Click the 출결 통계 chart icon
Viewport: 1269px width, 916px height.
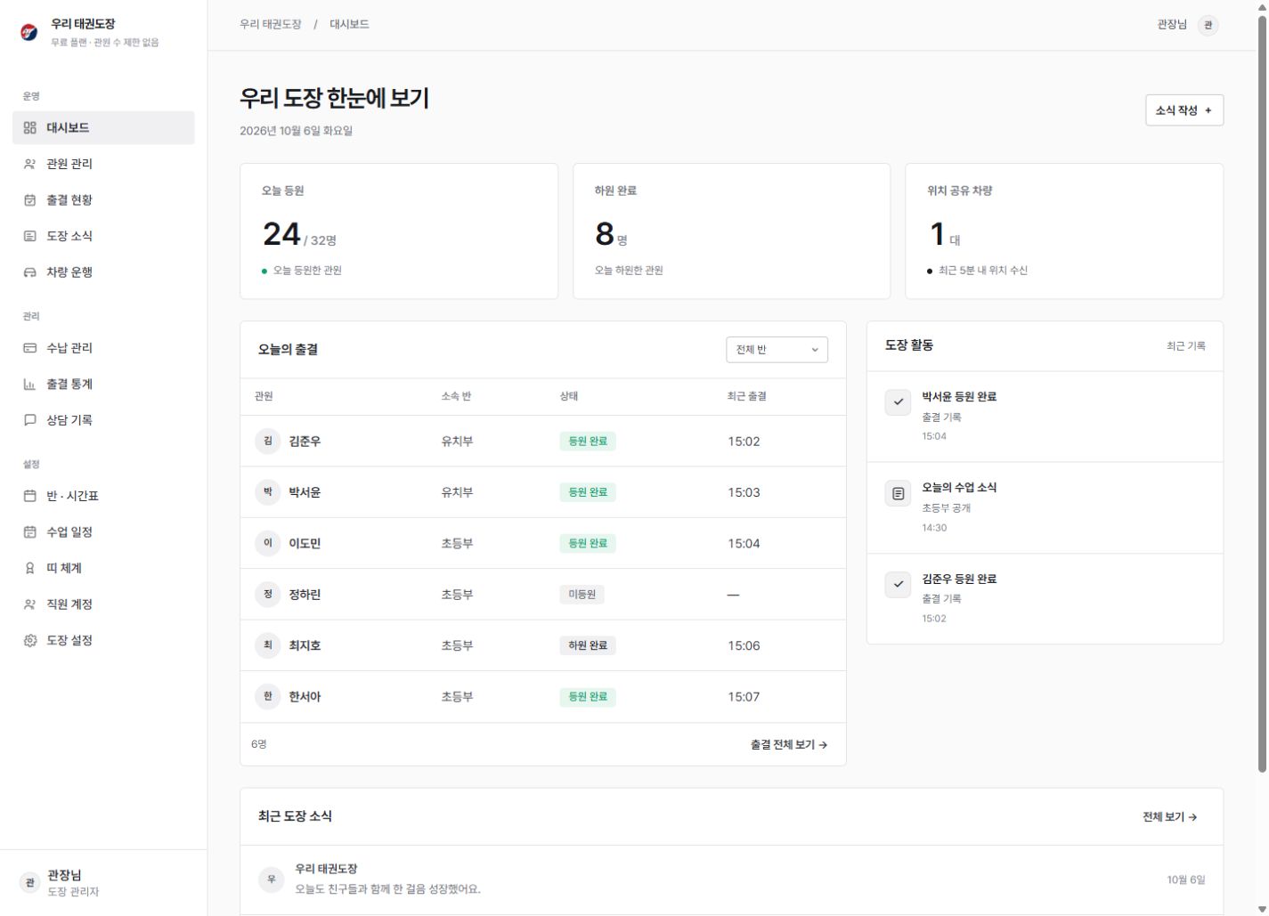30,385
